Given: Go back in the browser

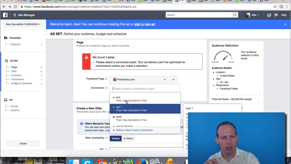Looking at the screenshot, I should [x=4, y=7].
